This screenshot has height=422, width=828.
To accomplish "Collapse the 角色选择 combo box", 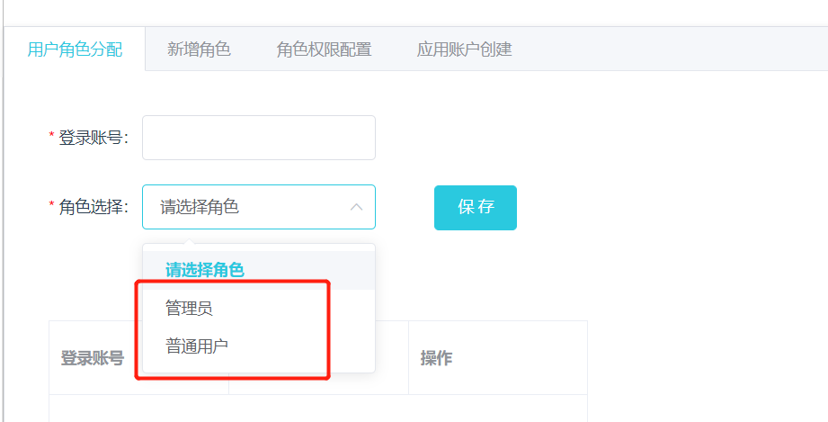I will point(258,207).
